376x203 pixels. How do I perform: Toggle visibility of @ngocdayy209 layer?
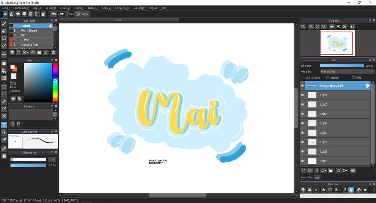coord(303,86)
